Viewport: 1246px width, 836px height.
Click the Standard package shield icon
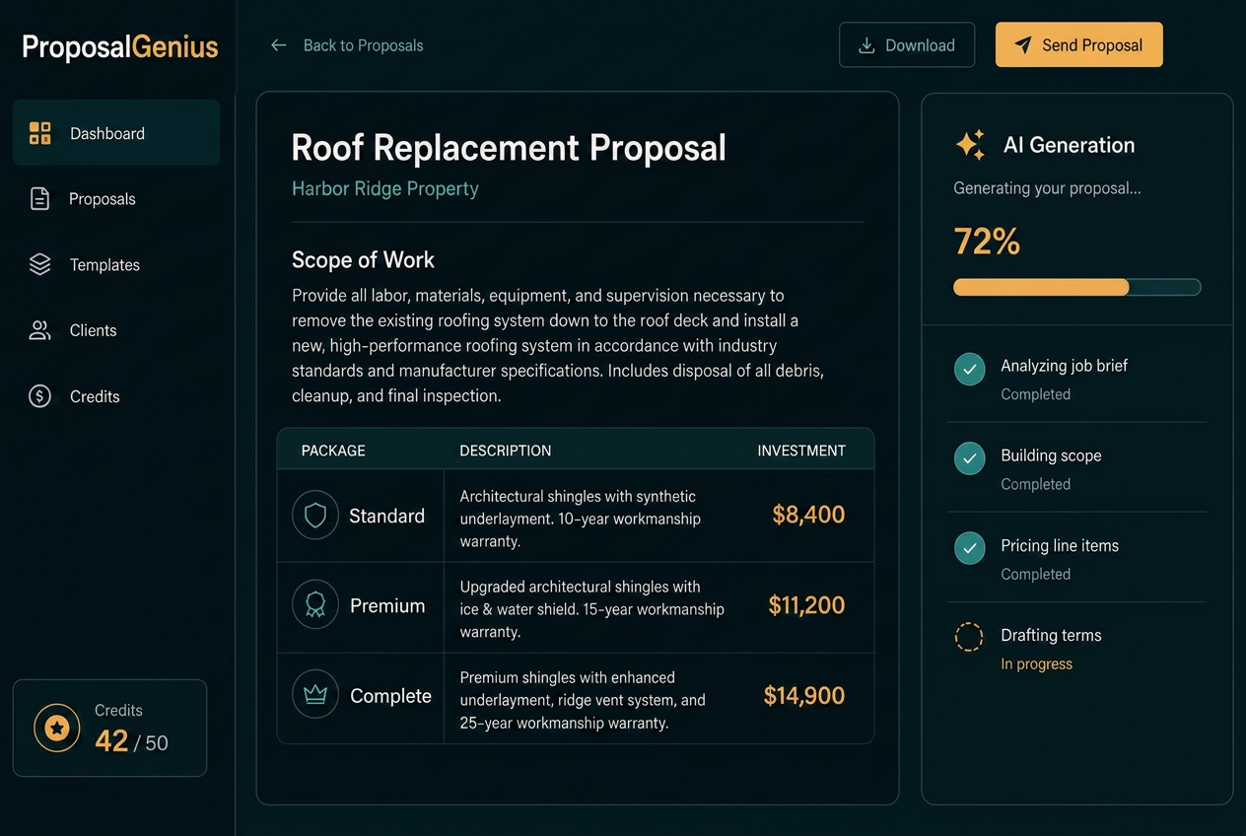[315, 516]
